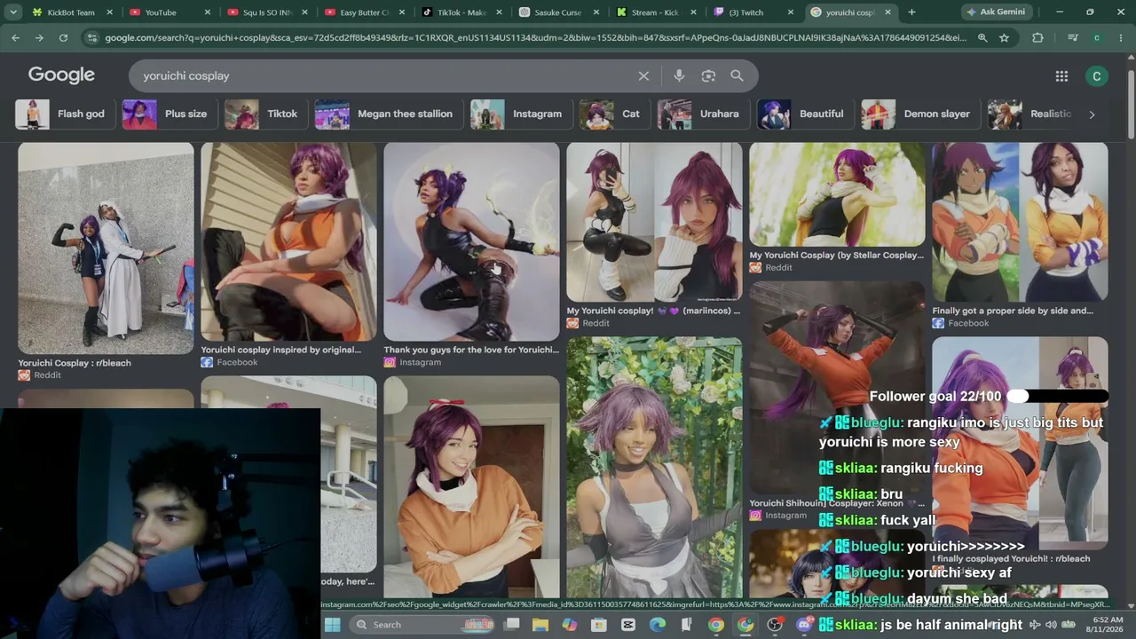The width and height of the screenshot is (1136, 639).
Task: Go back to the previous page
Action: click(x=16, y=38)
